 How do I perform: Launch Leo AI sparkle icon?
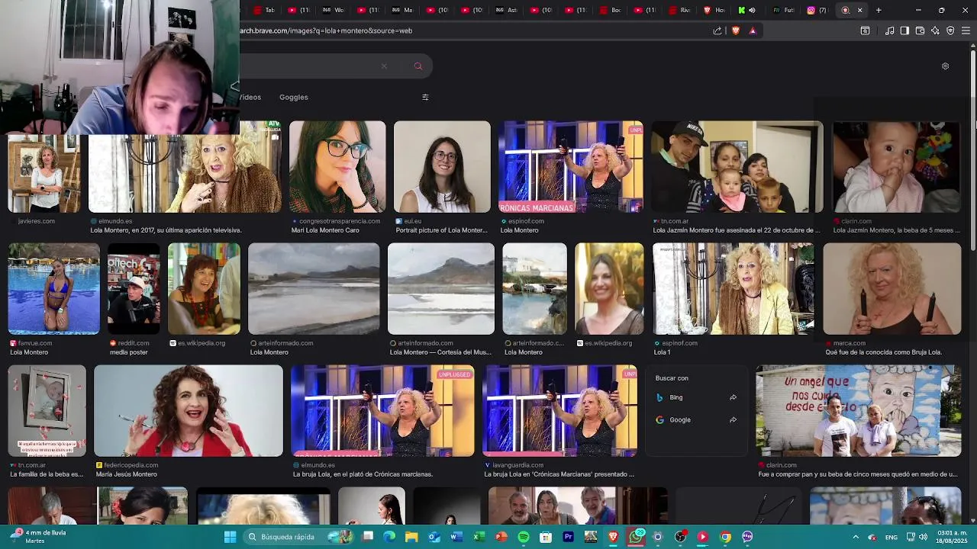[x=935, y=30]
